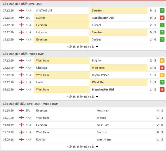Click the green T badge for Leeds vs West Ham
The height and width of the screenshot is (151, 166).
(162, 82)
